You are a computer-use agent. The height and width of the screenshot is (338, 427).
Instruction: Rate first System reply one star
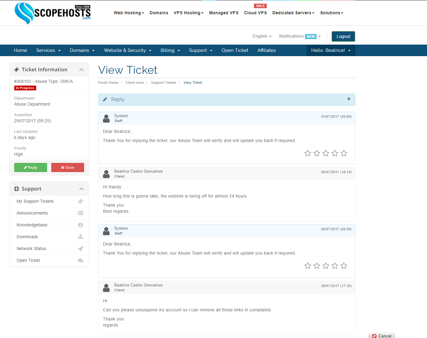[308, 153]
